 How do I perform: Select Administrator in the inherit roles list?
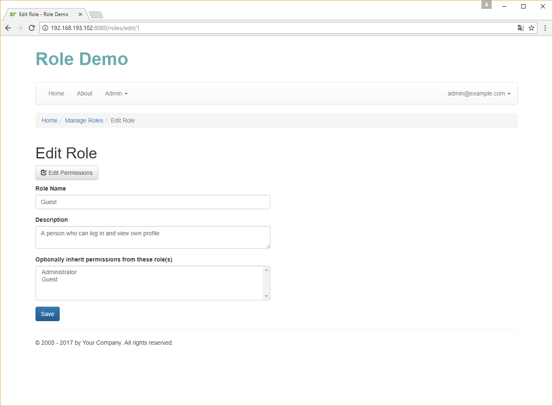click(59, 272)
